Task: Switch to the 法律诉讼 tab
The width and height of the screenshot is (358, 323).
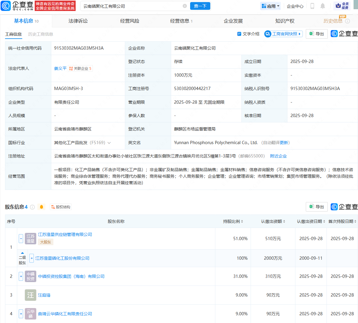Action: (78, 21)
